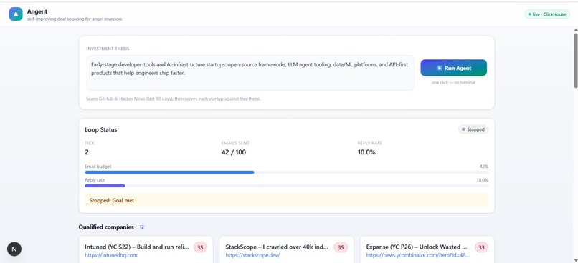This screenshot has width=578, height=263.
Task: Click the live ClickHouse status badge
Action: coord(547,14)
